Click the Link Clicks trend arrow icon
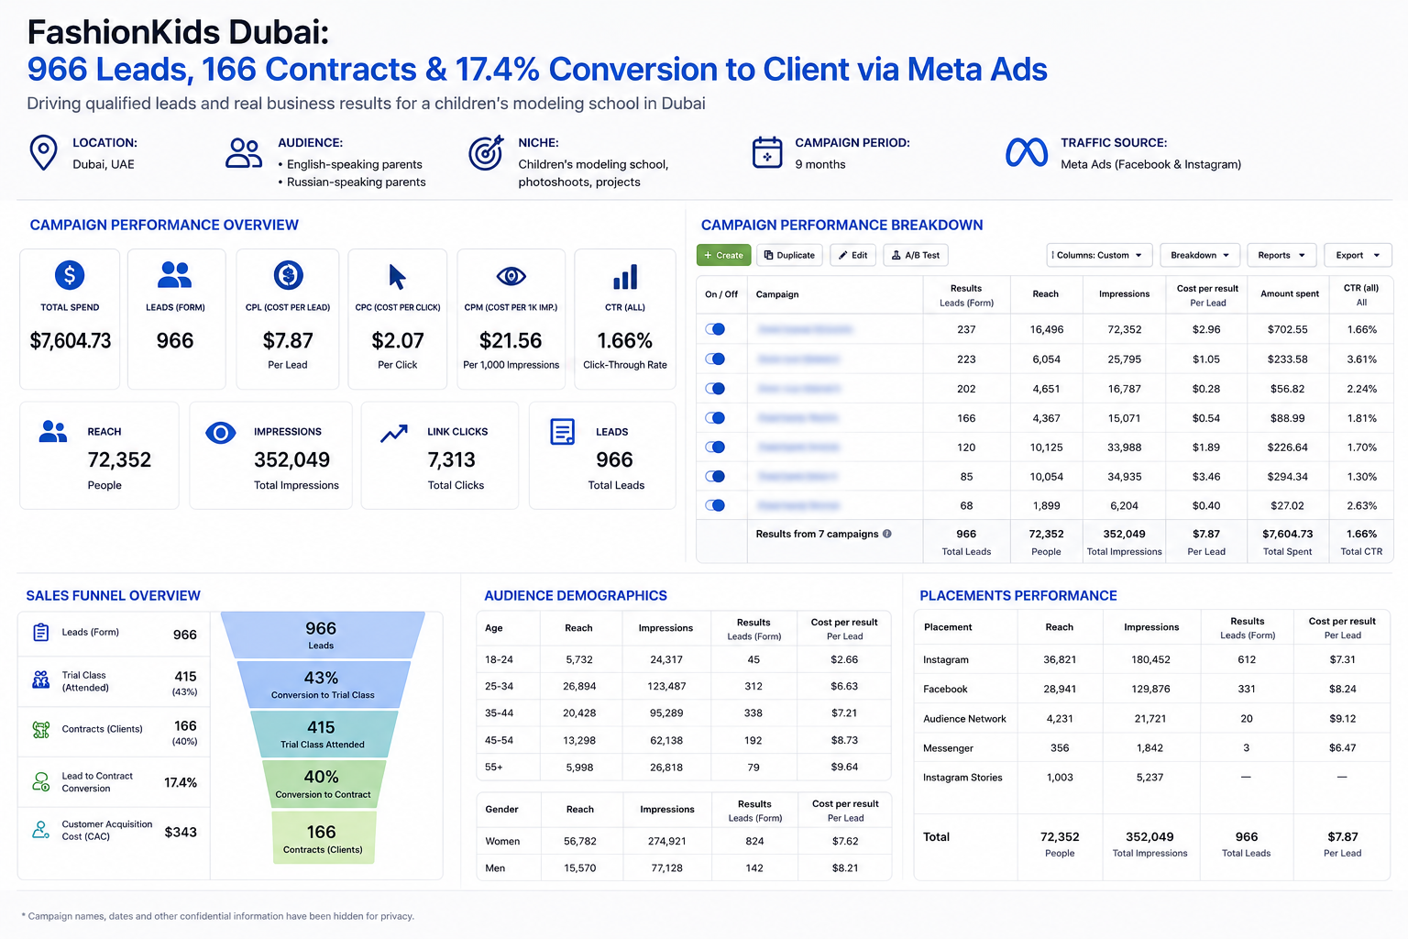1408x939 pixels. 394,433
